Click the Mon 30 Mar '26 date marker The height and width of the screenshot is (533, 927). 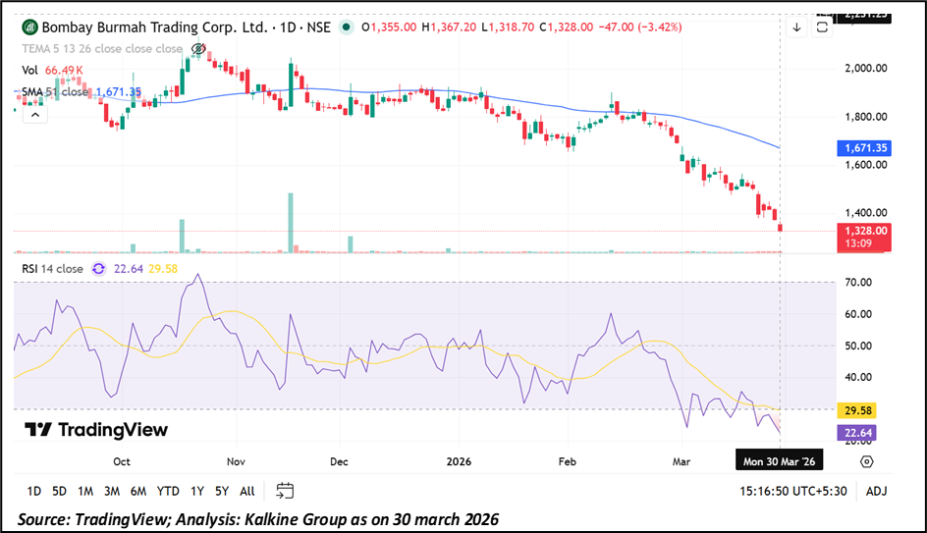tap(778, 460)
